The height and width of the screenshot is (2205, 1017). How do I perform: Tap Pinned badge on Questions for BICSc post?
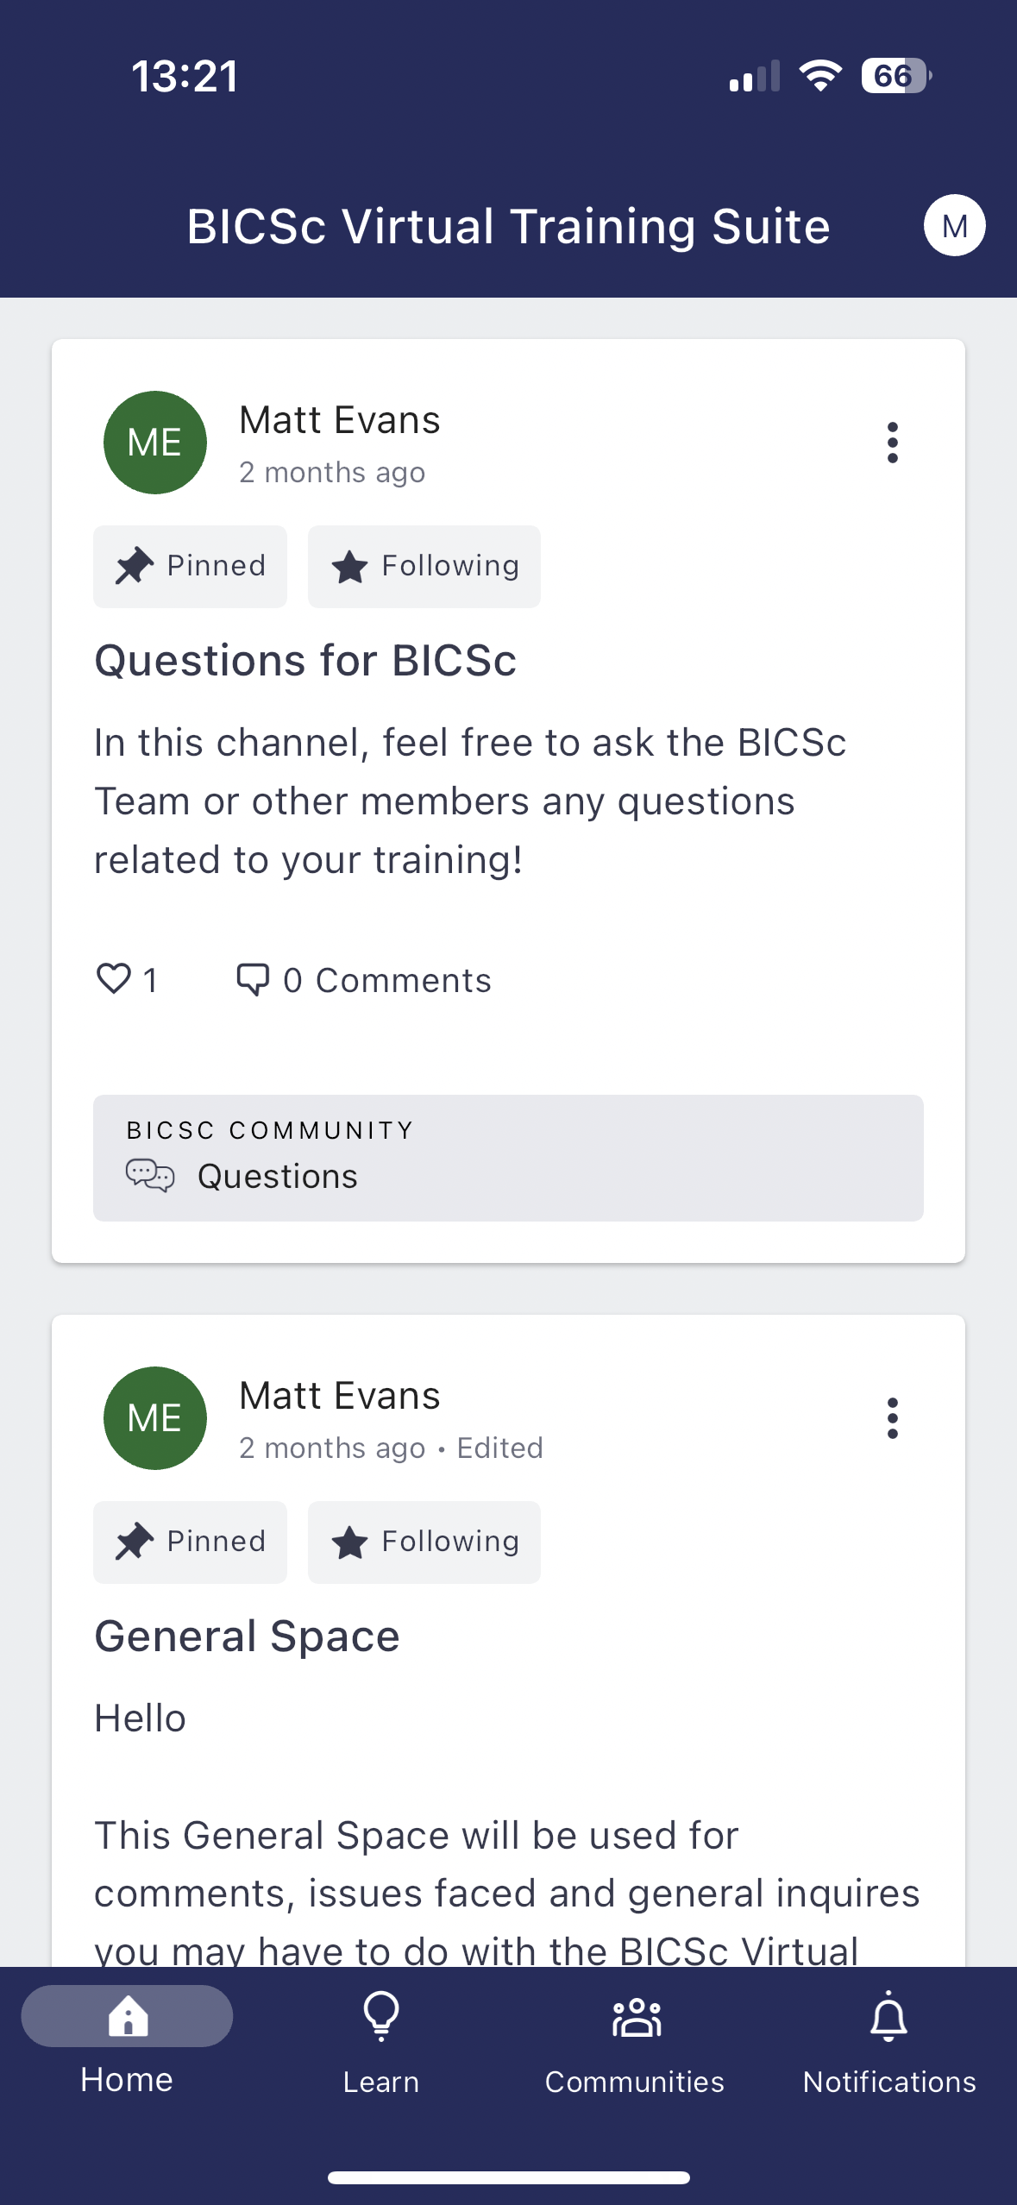(190, 567)
